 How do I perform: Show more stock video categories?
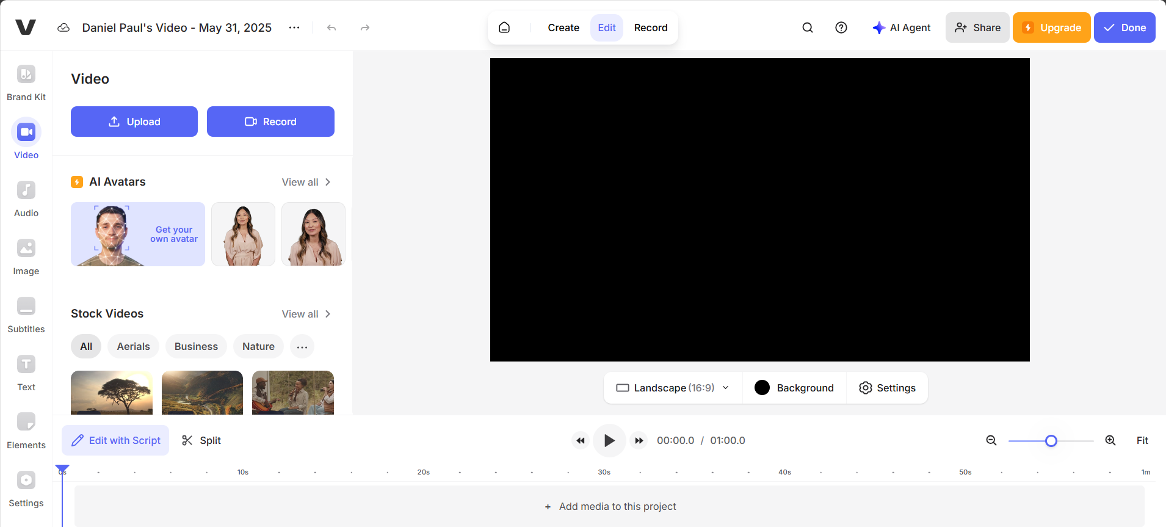pyautogui.click(x=302, y=346)
